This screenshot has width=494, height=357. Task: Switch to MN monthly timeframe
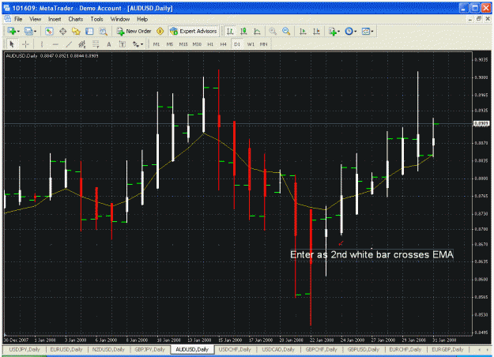(x=263, y=44)
